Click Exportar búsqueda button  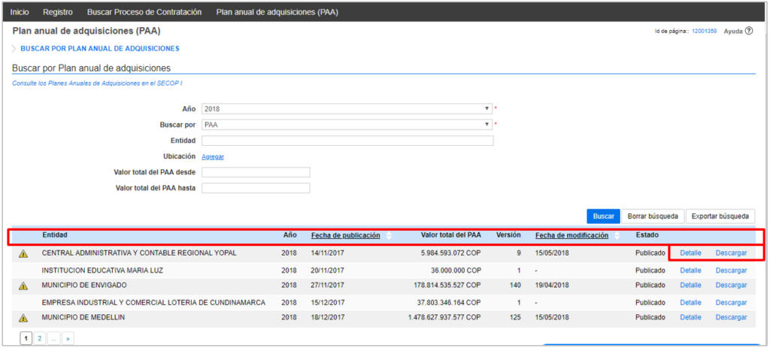(x=720, y=216)
